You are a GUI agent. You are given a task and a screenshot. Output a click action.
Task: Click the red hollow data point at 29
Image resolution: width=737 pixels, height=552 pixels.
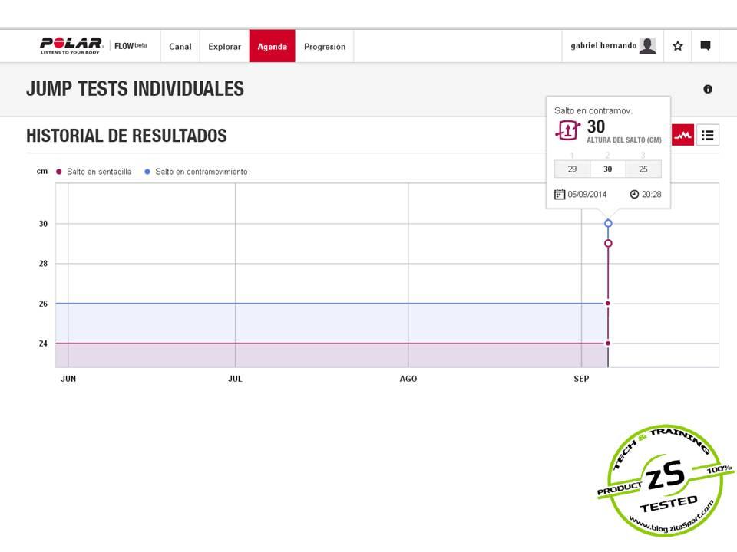[608, 243]
